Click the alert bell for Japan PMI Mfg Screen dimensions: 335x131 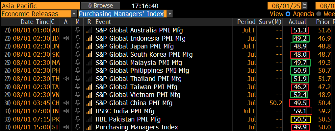78,47
